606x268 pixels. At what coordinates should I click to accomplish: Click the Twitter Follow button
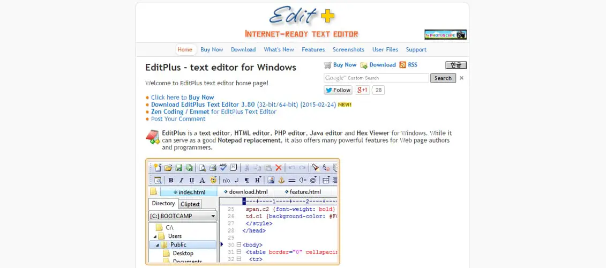click(338, 90)
